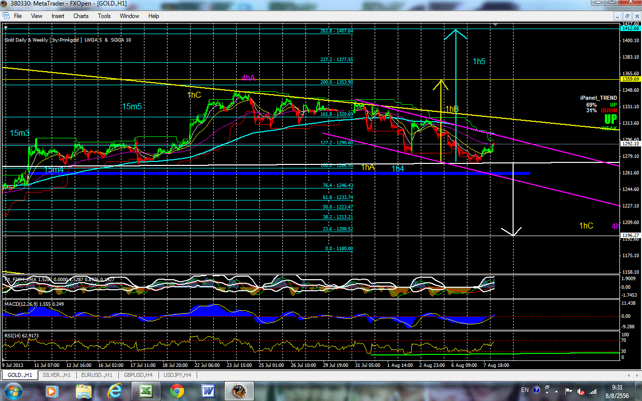Screen dimensions: 642x401
Task: Click the EN language indicator
Action: 525,390
